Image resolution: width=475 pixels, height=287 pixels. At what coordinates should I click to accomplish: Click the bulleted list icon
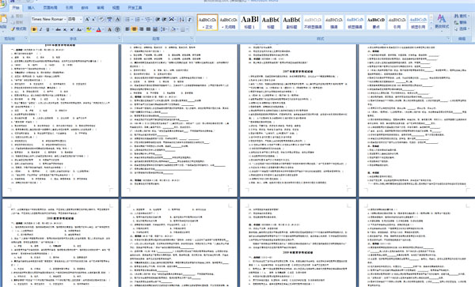(128, 19)
